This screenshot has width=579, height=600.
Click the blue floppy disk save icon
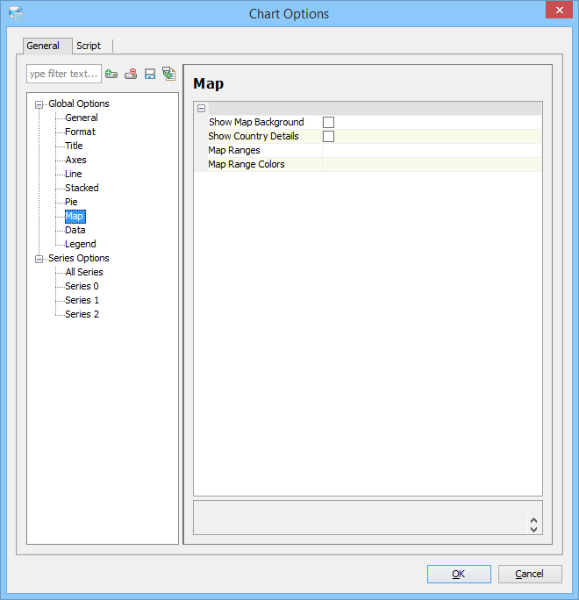tap(150, 74)
